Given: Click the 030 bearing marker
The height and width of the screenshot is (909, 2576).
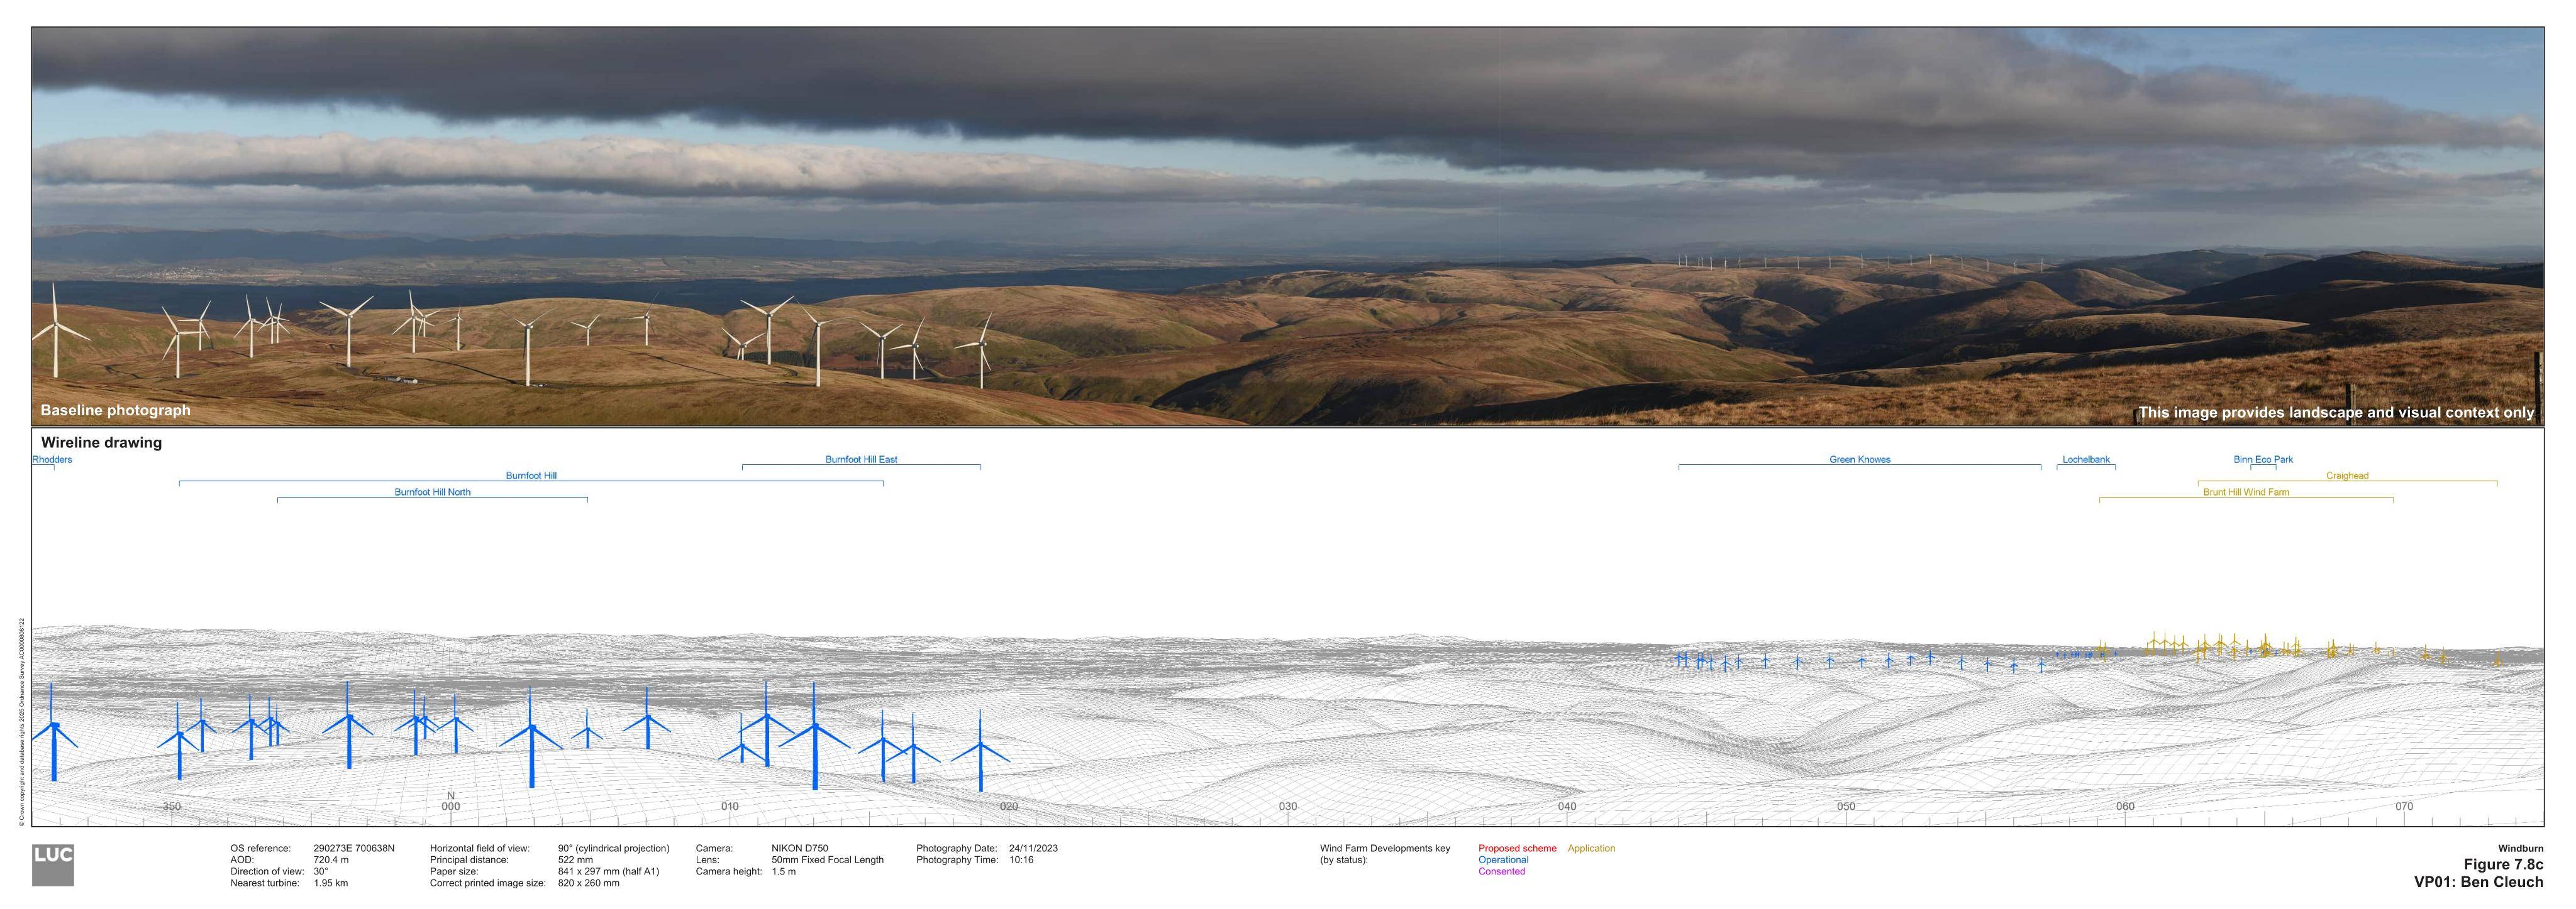Looking at the screenshot, I should coord(1288,806).
